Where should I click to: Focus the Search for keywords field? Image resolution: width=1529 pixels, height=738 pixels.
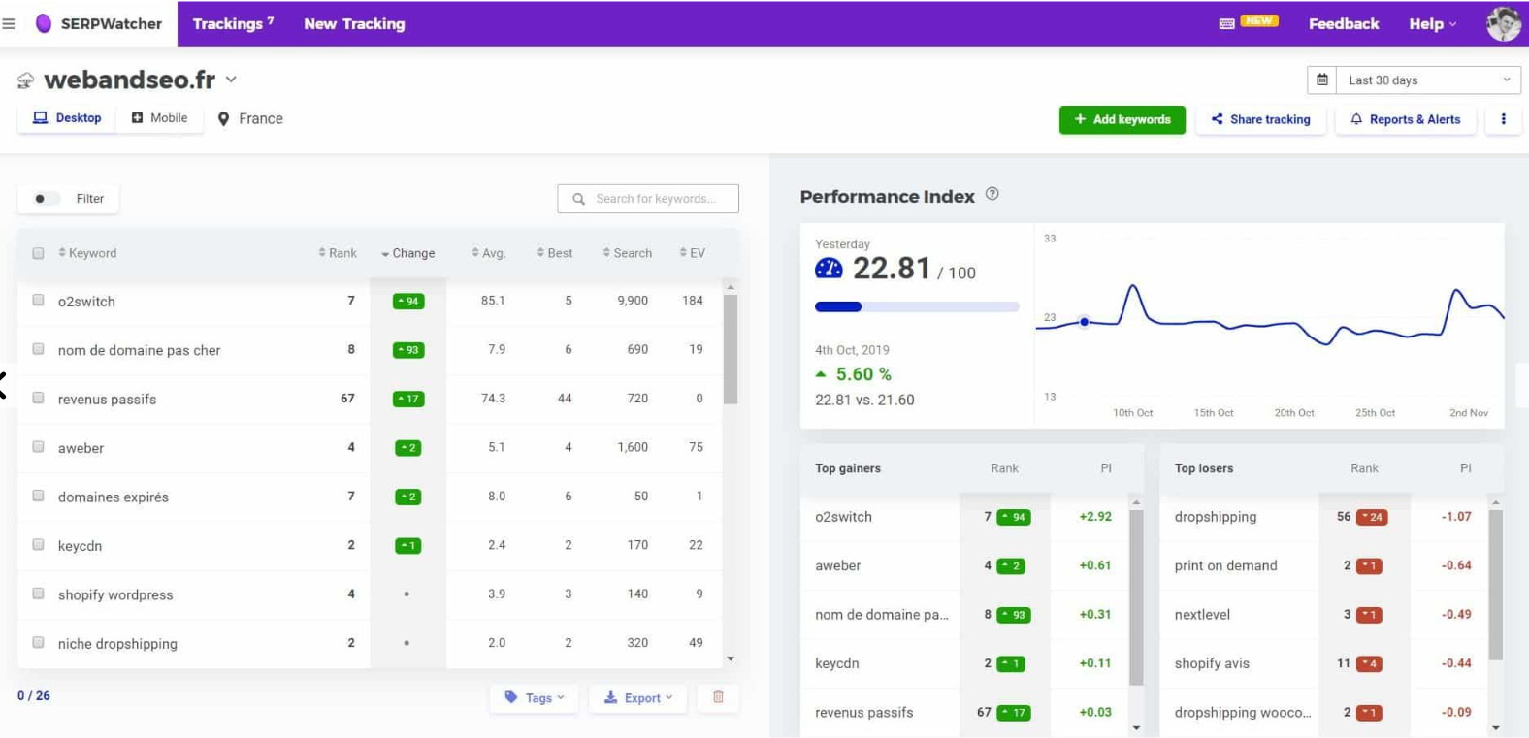click(x=648, y=199)
